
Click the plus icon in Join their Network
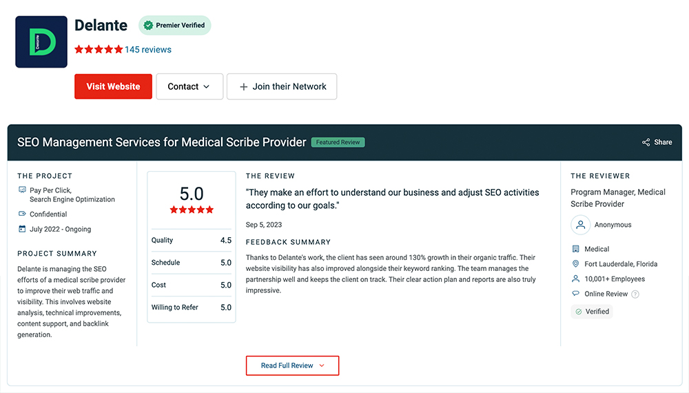click(243, 87)
